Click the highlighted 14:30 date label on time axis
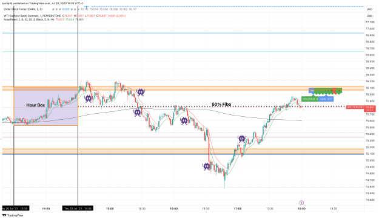The height and width of the screenshot is (219, 379). tap(78, 208)
